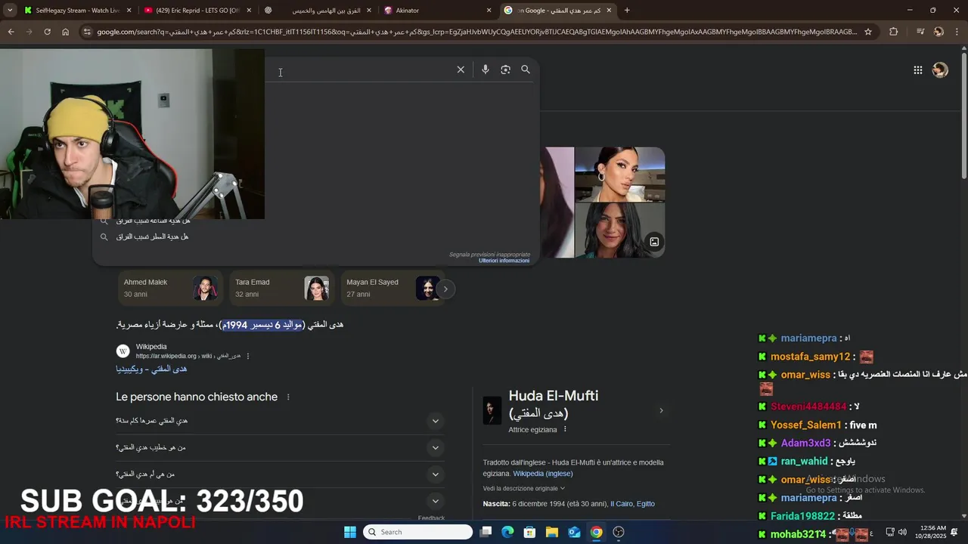Open the Google apps grid
Viewport: 968px width, 544px height.
(917, 70)
